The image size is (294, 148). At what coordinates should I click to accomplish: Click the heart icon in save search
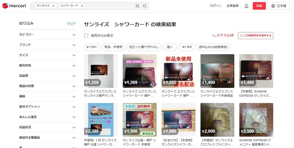241,36
